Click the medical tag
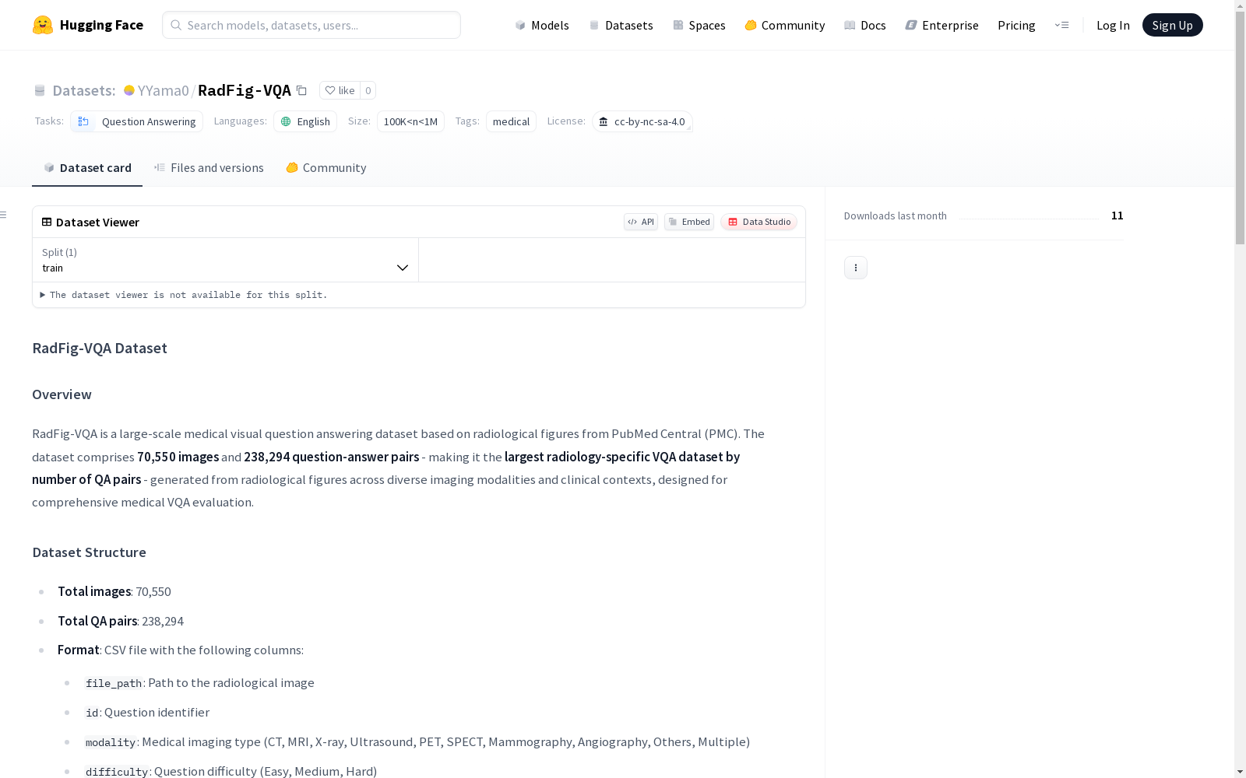The image size is (1246, 778). [511, 121]
